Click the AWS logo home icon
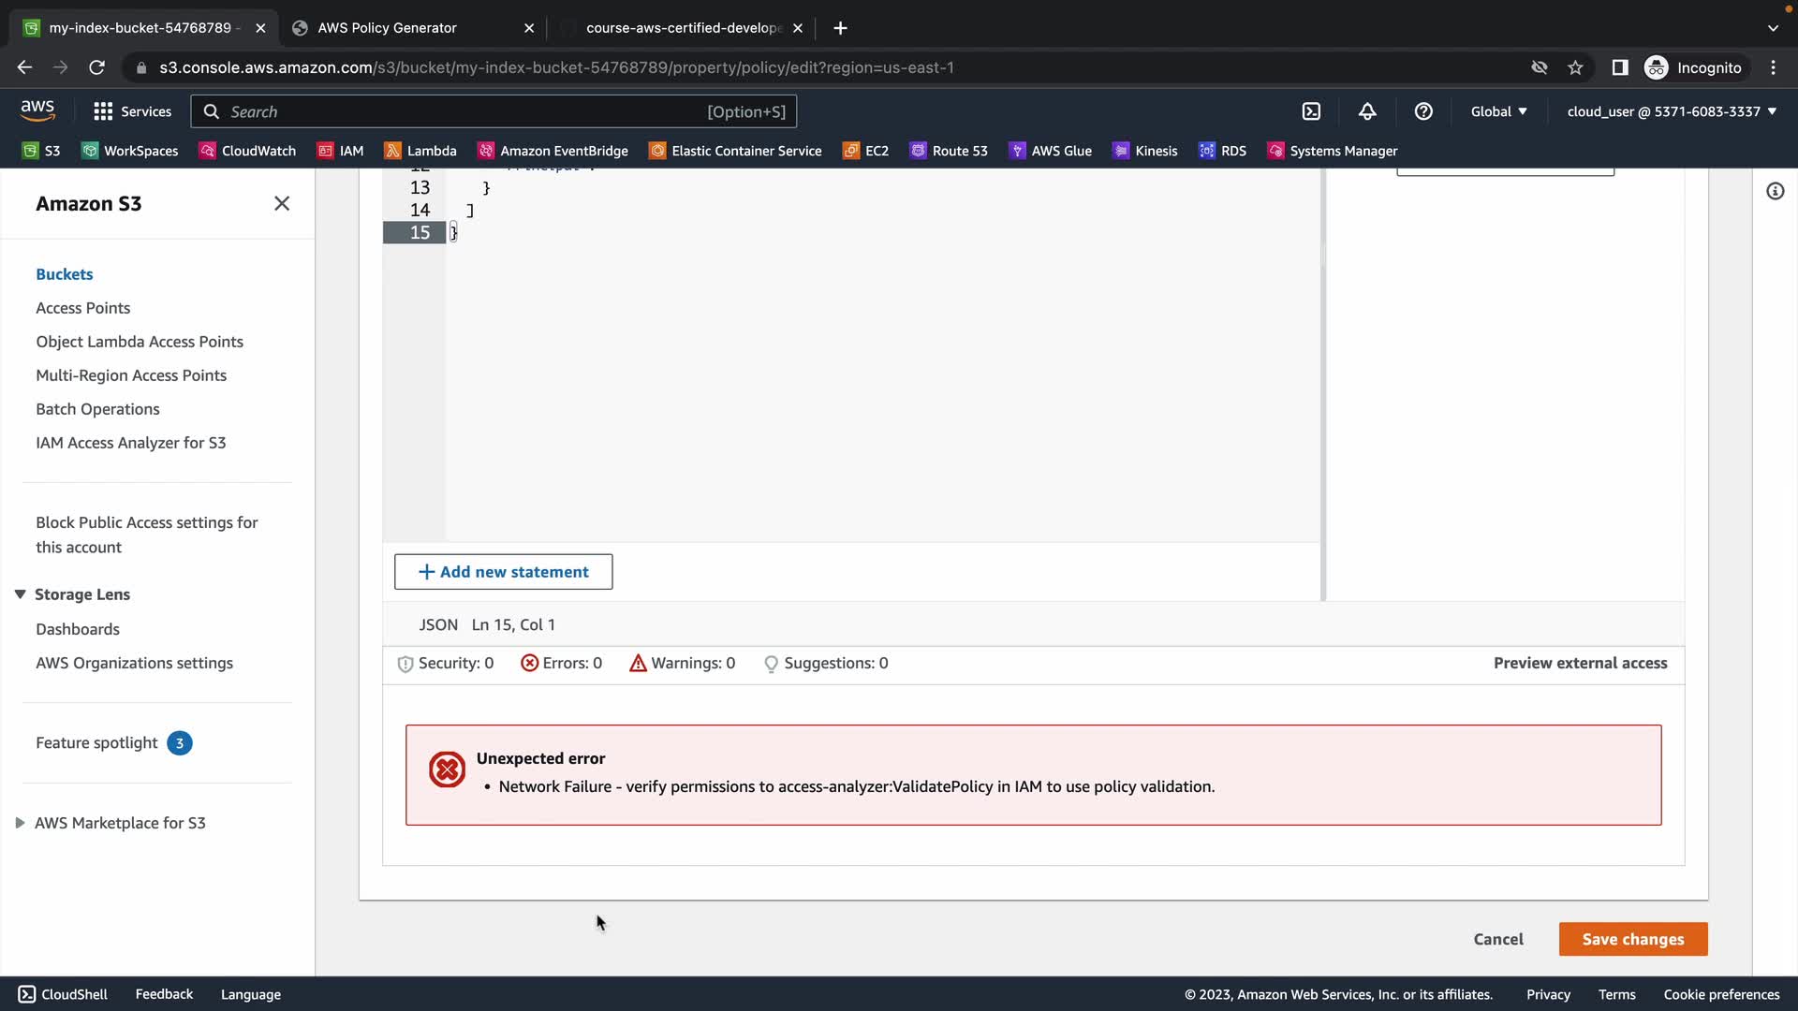Screen dimensions: 1798x1011 (x=37, y=110)
